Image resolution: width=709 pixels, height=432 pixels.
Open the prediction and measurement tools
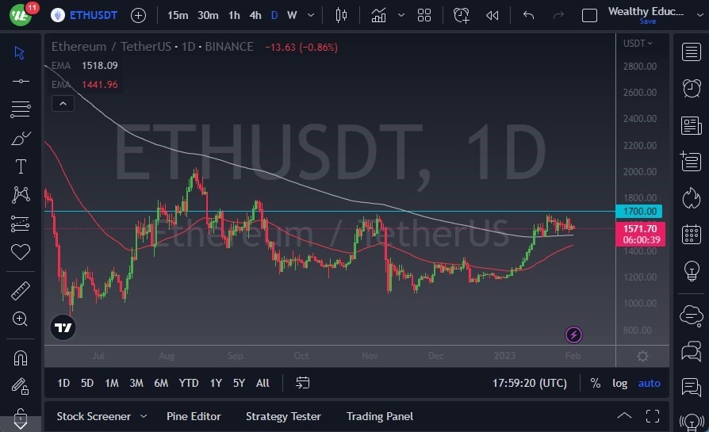tap(21, 224)
